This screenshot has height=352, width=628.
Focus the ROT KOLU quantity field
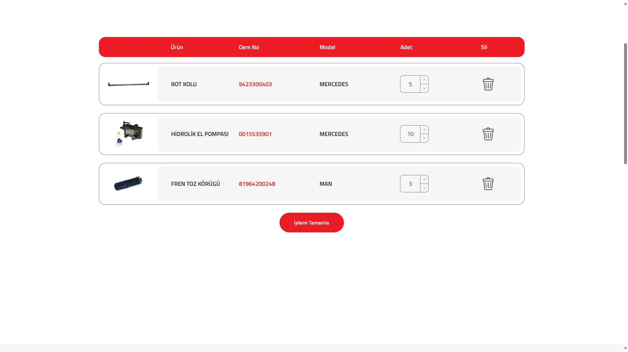pyautogui.click(x=410, y=84)
